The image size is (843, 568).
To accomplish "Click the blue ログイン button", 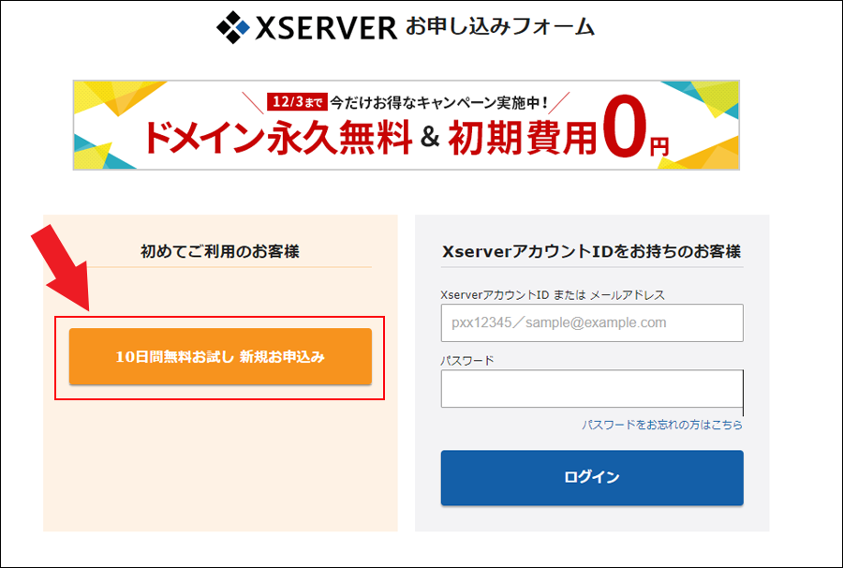I will point(592,478).
